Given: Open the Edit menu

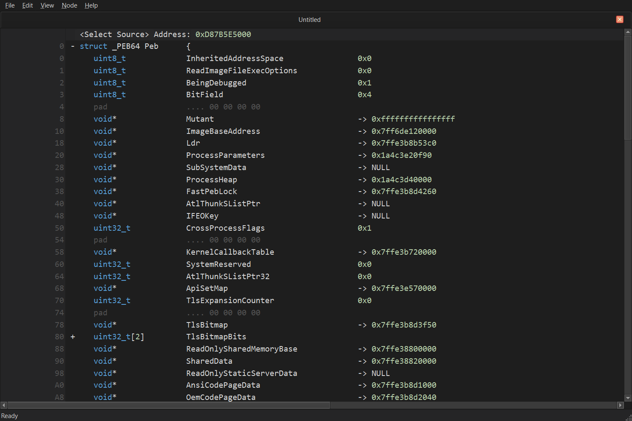Looking at the screenshot, I should (x=27, y=5).
